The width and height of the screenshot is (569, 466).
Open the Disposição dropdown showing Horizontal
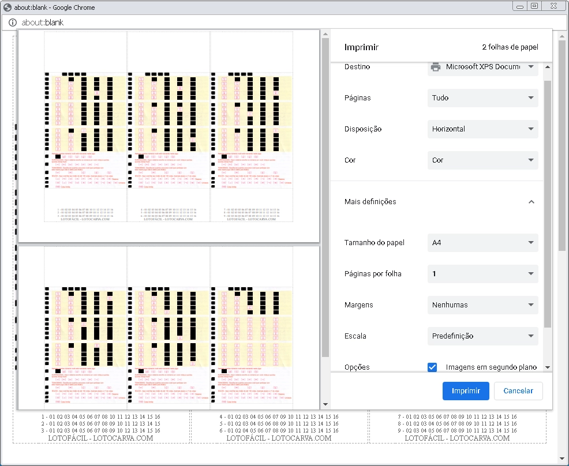[x=482, y=129]
